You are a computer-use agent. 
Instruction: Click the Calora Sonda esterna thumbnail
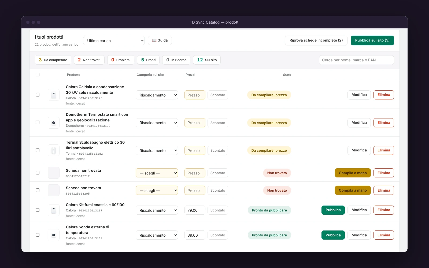coord(54,235)
